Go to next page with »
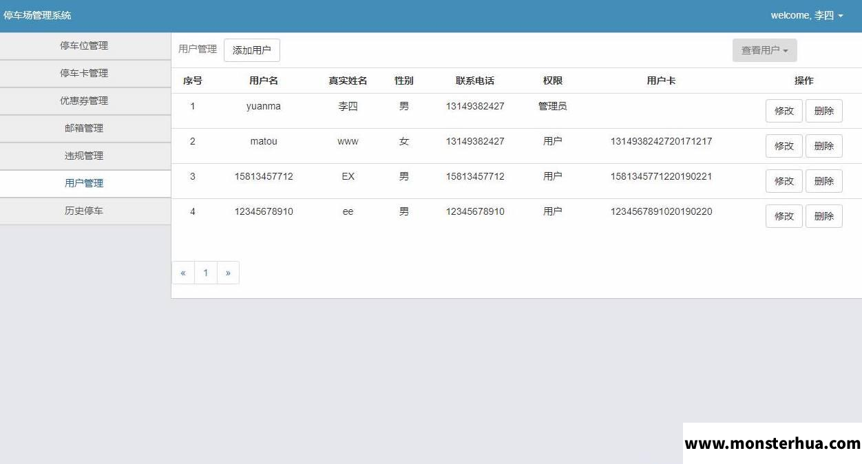 [x=228, y=273]
